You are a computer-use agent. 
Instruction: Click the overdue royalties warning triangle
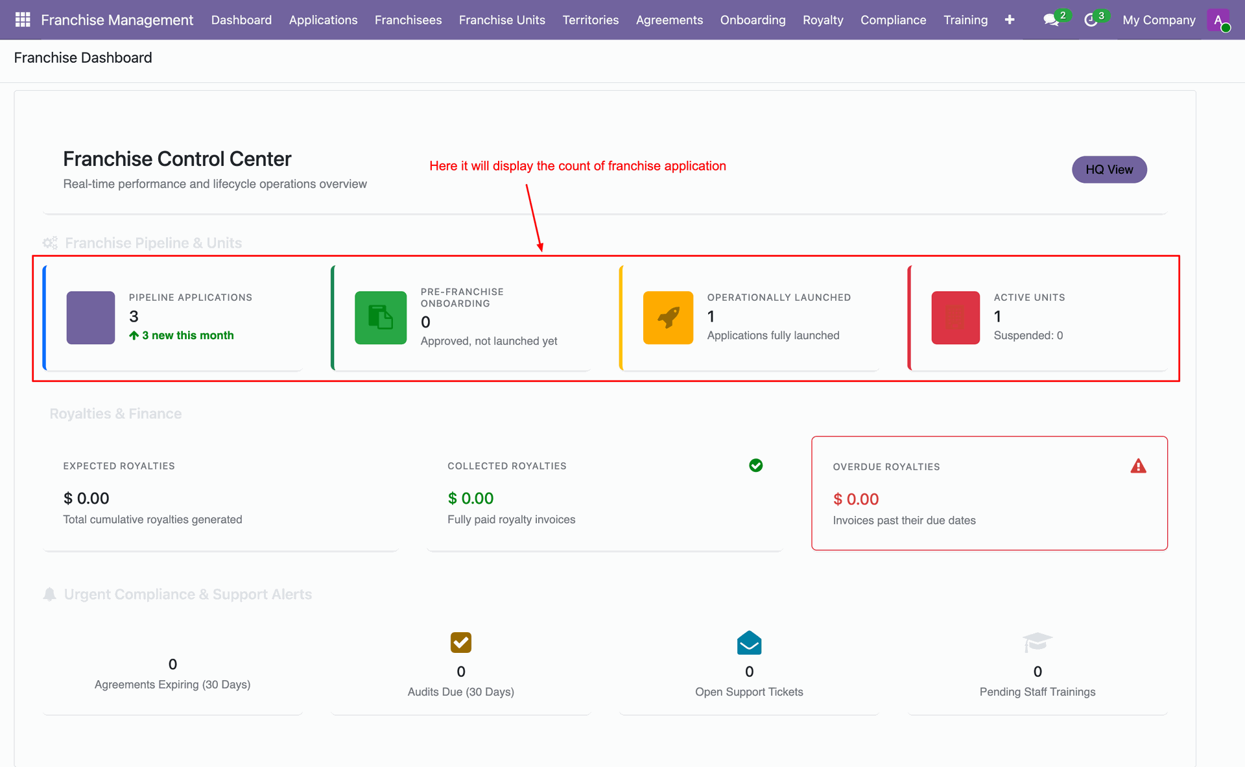tap(1138, 466)
